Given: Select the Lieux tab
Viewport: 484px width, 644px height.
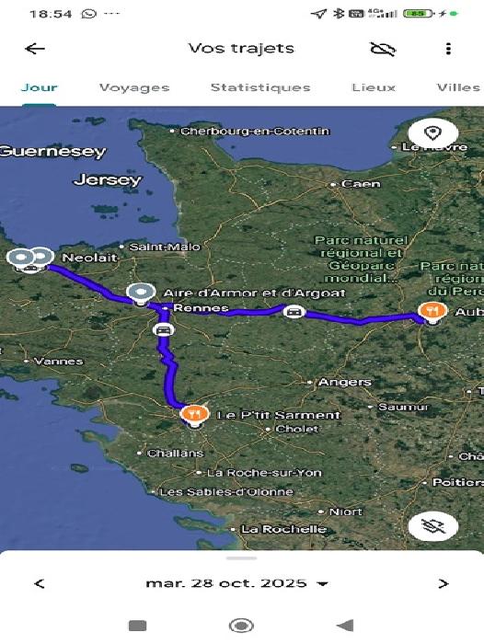Looking at the screenshot, I should pos(374,87).
